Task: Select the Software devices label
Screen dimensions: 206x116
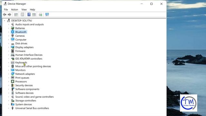Action: pos(24,93)
